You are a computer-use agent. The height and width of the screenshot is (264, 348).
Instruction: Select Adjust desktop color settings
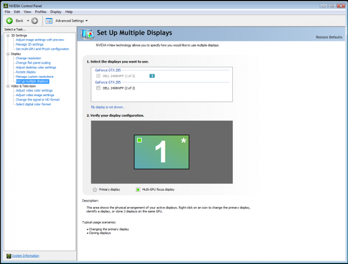click(36, 67)
